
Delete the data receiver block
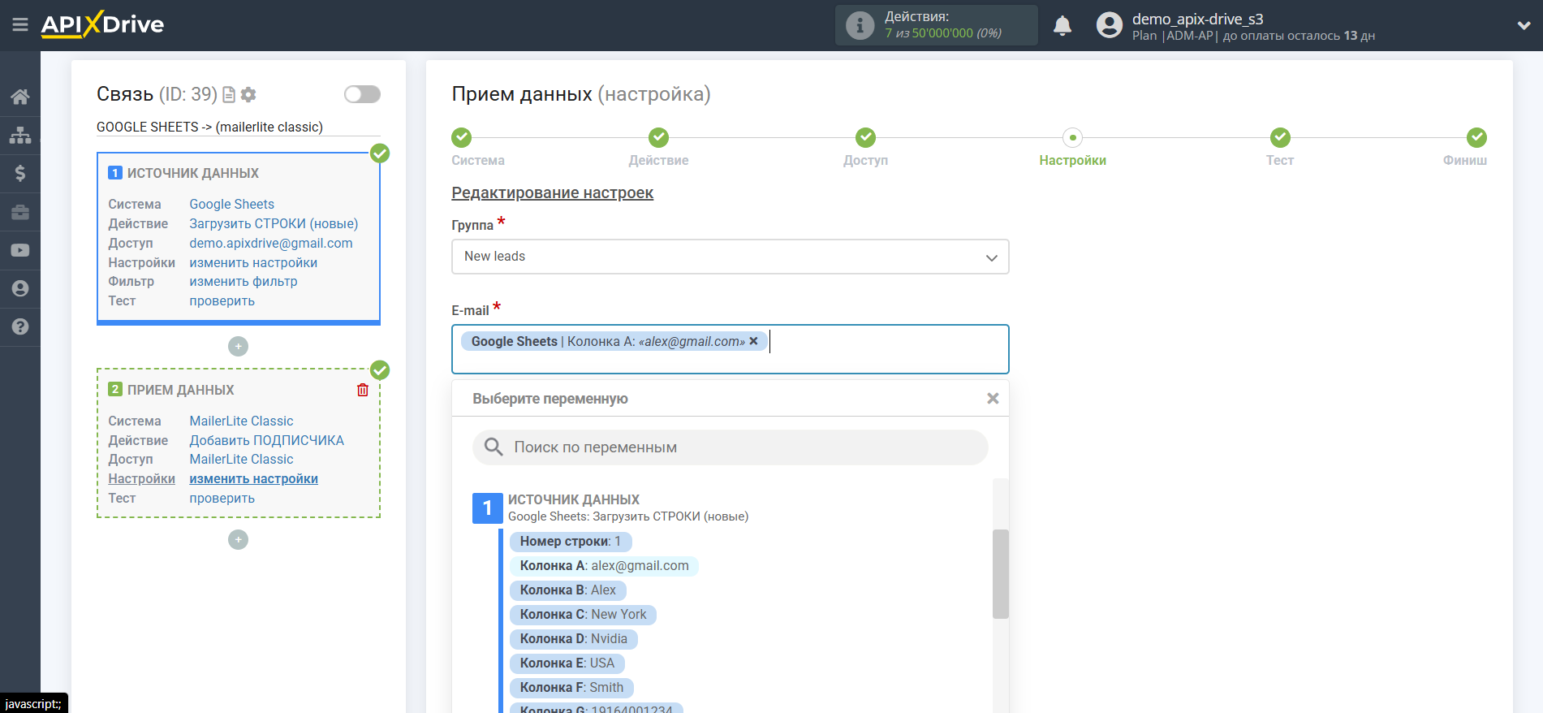363,390
